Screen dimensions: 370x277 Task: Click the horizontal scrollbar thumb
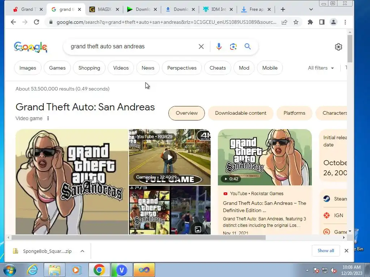(138, 238)
